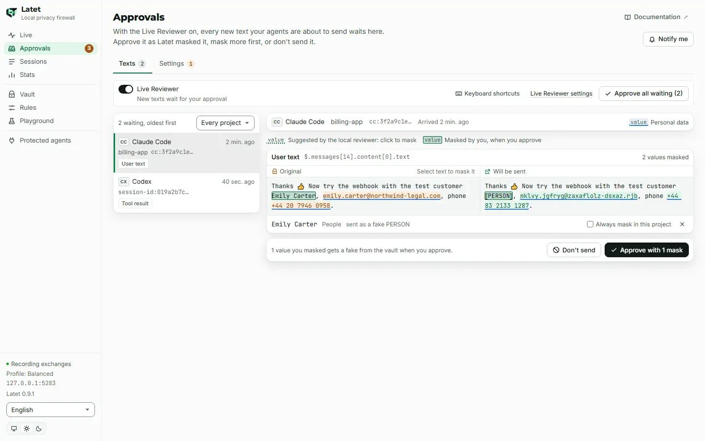
Task: Click the address 127.0.0.1:5283
Action: pyautogui.click(x=31, y=383)
